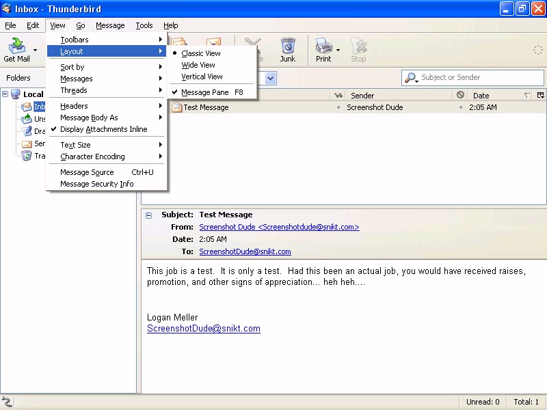Toggle junk status dot for Test Message
547x410 pixels.
tap(460, 107)
